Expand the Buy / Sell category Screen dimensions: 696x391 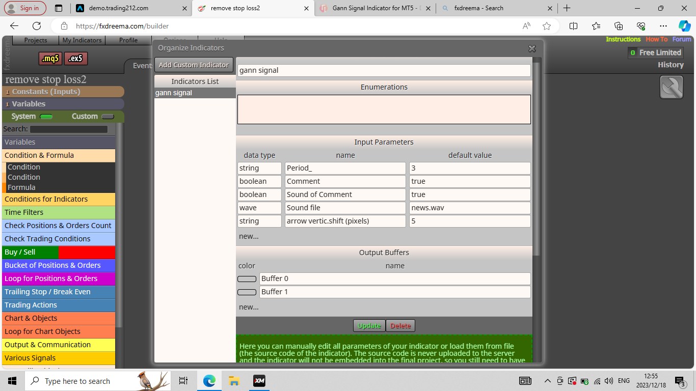[59, 252]
